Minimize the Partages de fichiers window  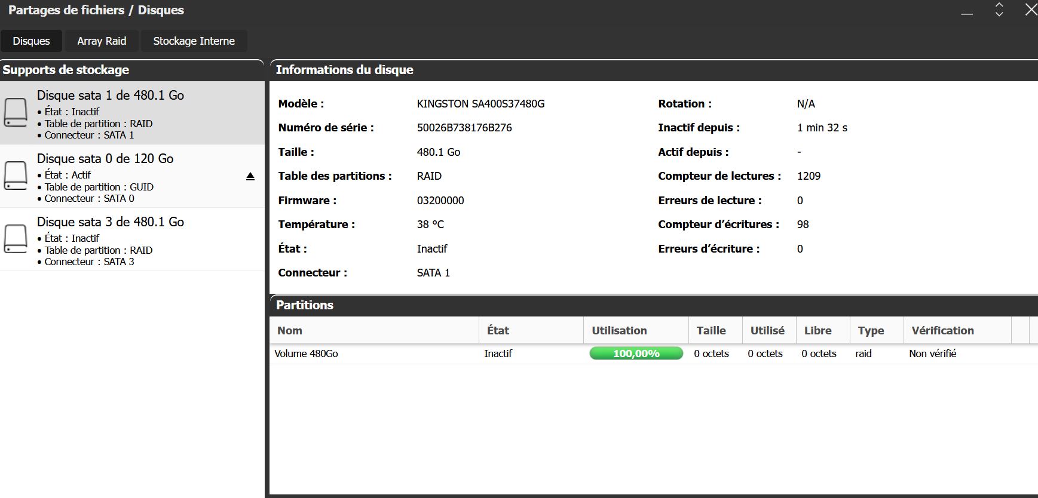pos(967,13)
